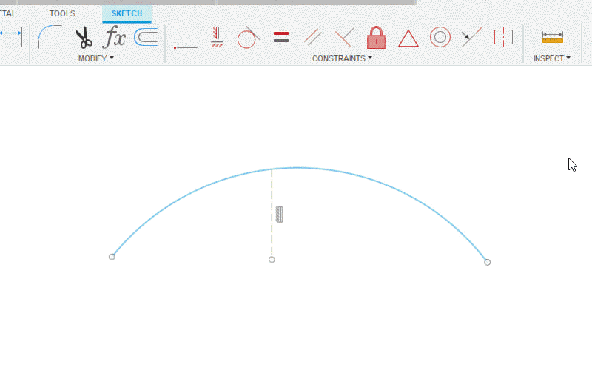Viewport: 592px width, 370px height.
Task: Select the arc's left endpoint
Action: click(x=112, y=257)
